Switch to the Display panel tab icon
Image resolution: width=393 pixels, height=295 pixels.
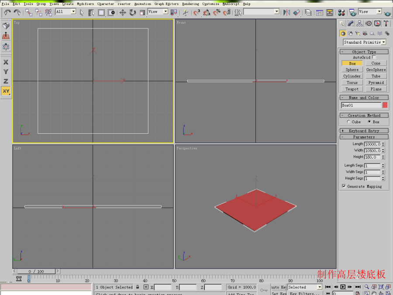(x=377, y=23)
